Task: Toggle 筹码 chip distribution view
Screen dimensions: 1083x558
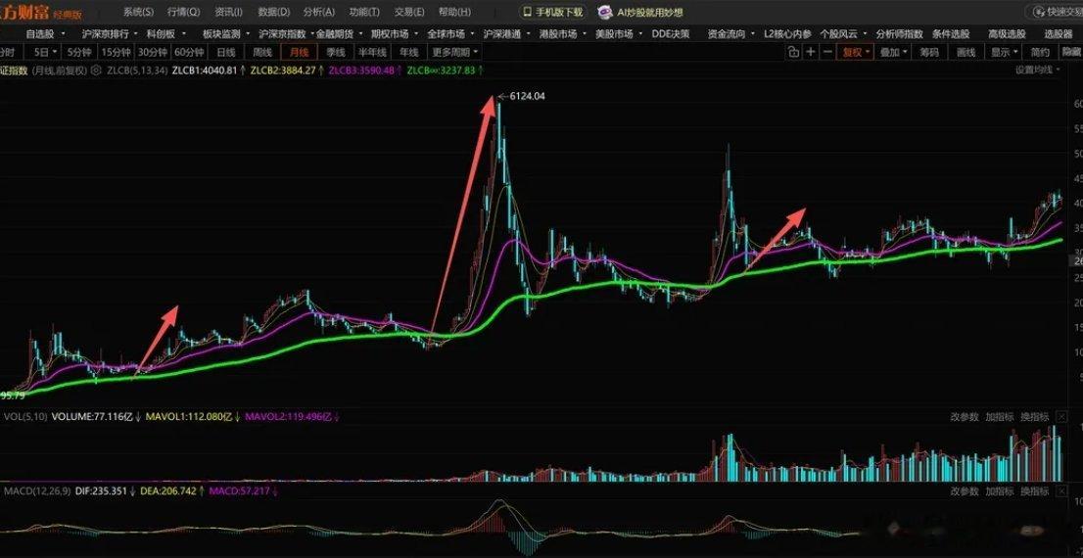Action: (929, 52)
